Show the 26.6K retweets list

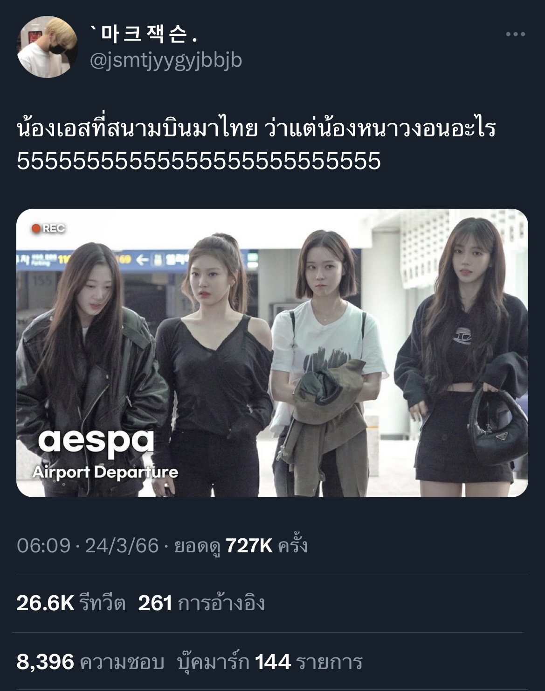(71, 603)
